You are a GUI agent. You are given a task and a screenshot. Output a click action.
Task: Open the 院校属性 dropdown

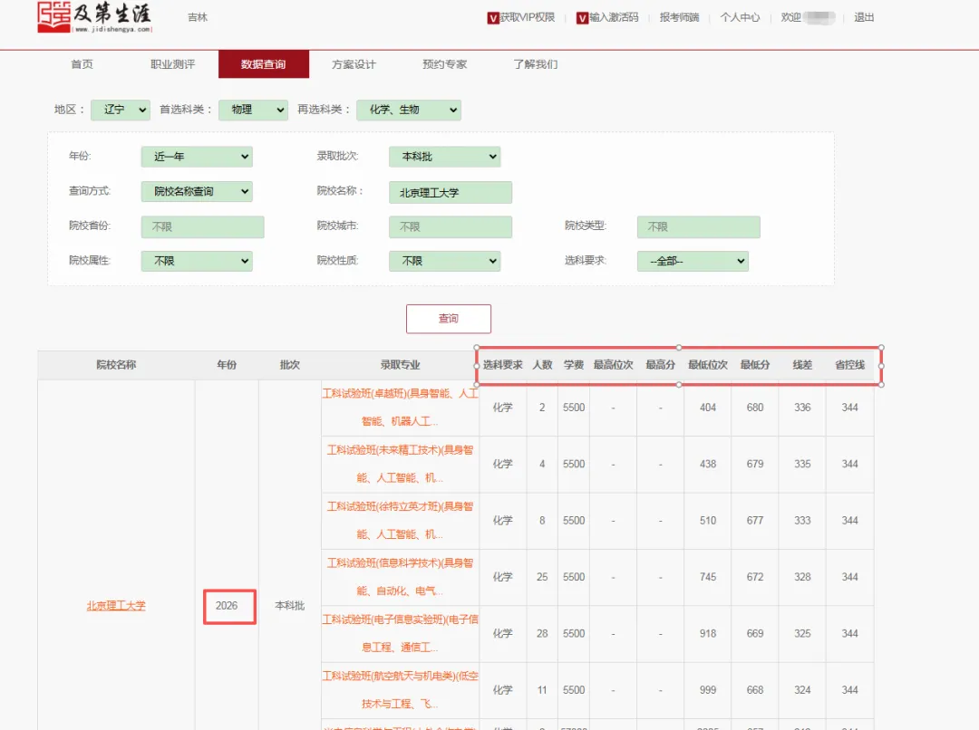tap(197, 261)
